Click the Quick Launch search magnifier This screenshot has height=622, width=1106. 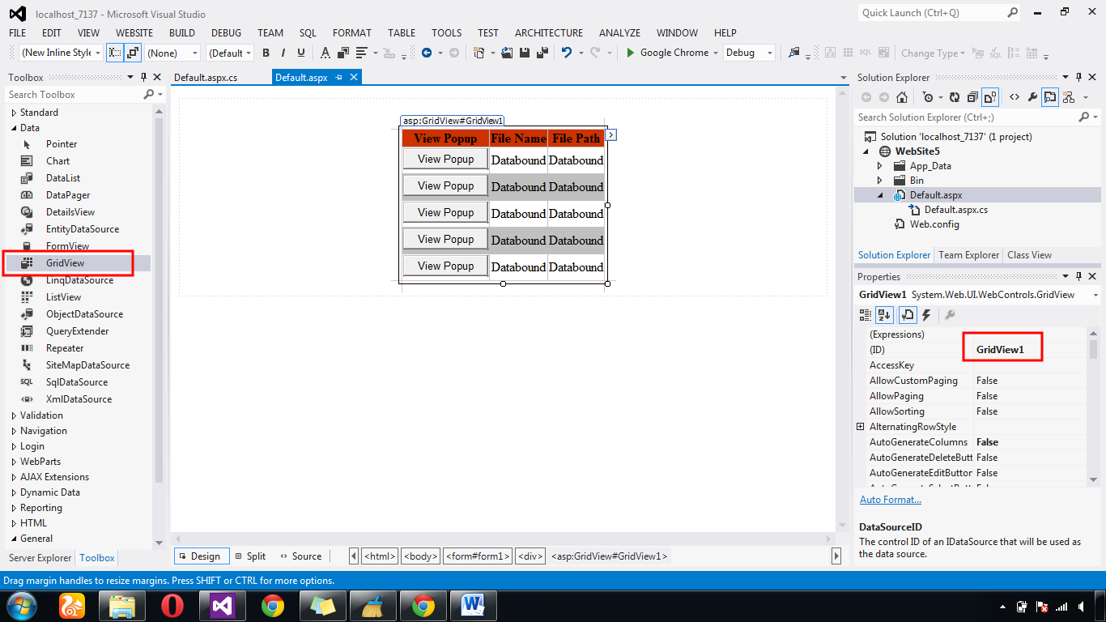pos(1012,12)
